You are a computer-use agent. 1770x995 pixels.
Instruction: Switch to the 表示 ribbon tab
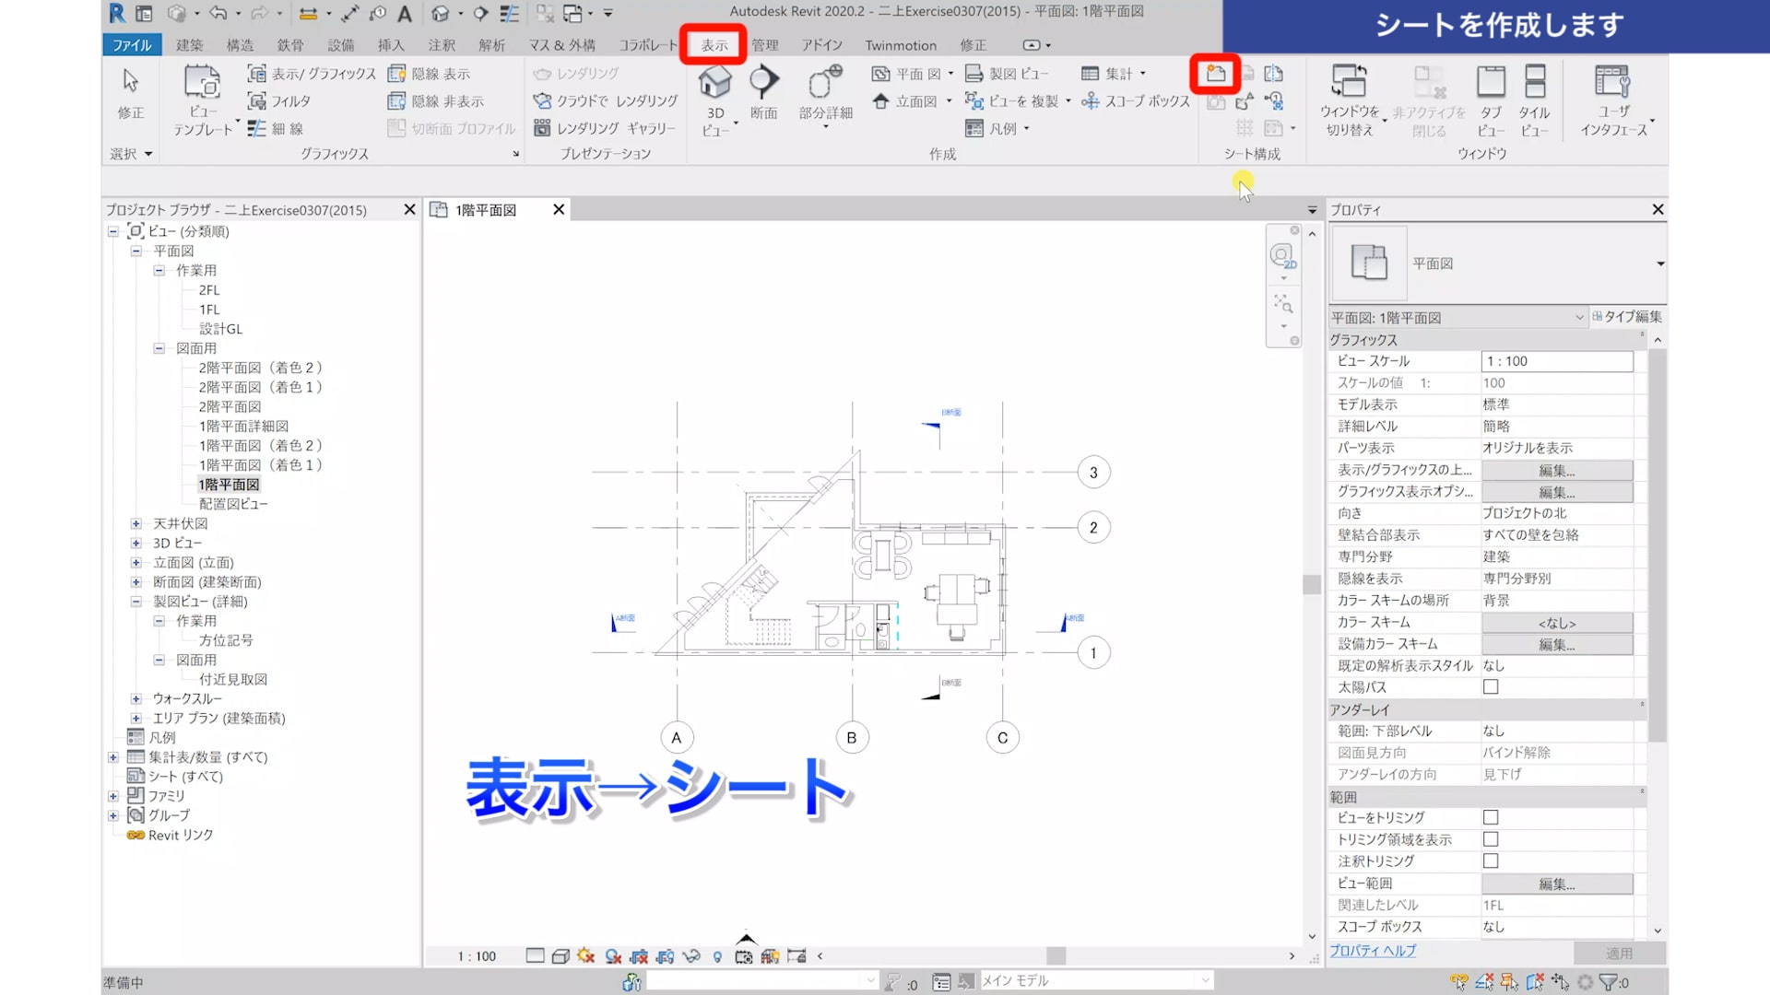[714, 45]
